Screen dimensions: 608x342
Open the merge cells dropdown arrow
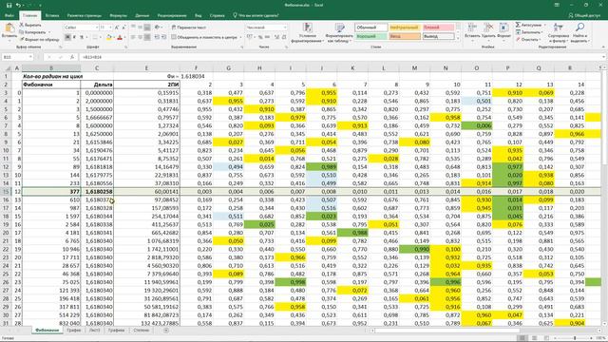pyautogui.click(x=240, y=37)
